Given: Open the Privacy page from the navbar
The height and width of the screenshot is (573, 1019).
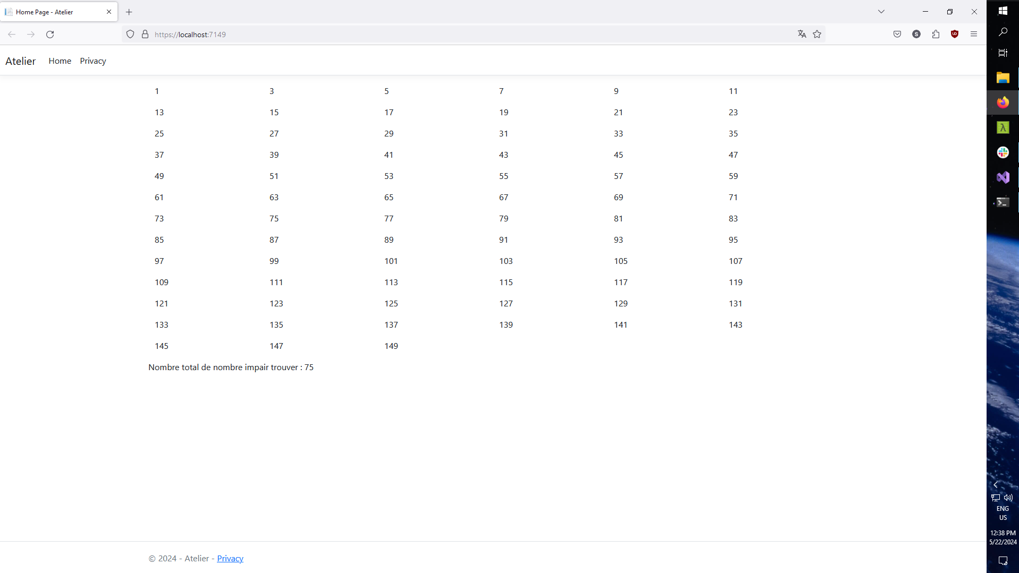Looking at the screenshot, I should (x=92, y=61).
